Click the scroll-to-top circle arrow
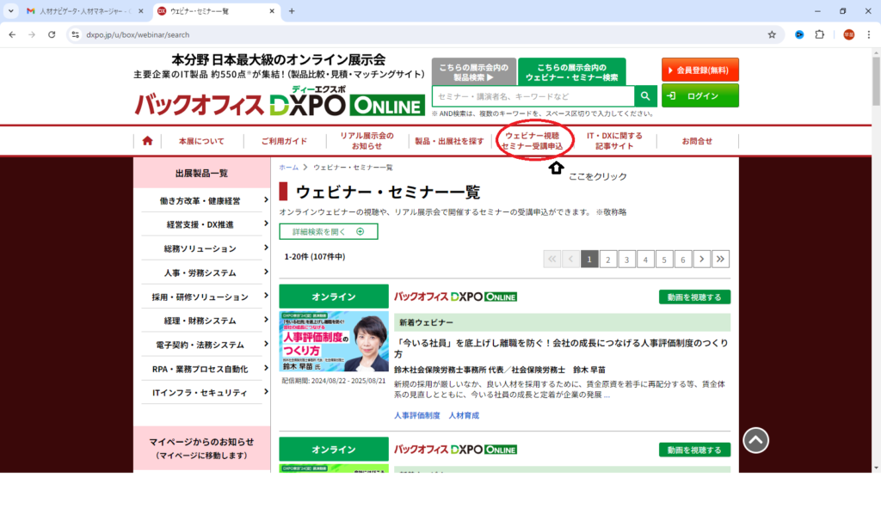Screen dimensions: 881x520 point(755,440)
